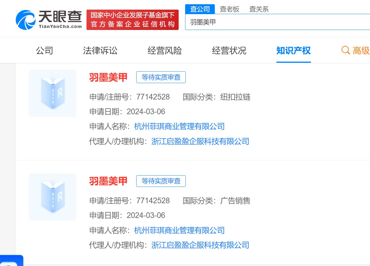Open applicant 杭州菲琪商业管理有限公司 in first result

(x=179, y=126)
